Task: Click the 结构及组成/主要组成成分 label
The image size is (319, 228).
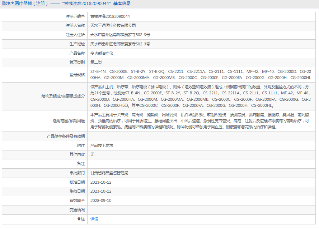Action: click(63, 96)
